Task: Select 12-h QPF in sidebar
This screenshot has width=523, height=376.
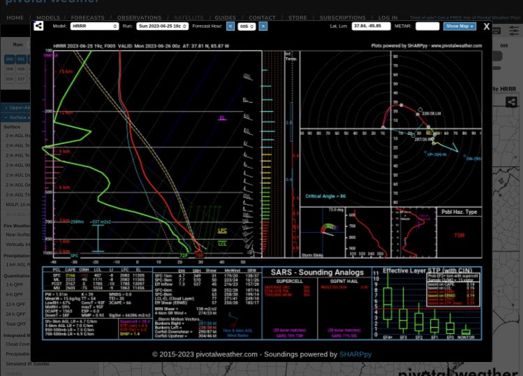Action: [15, 305]
